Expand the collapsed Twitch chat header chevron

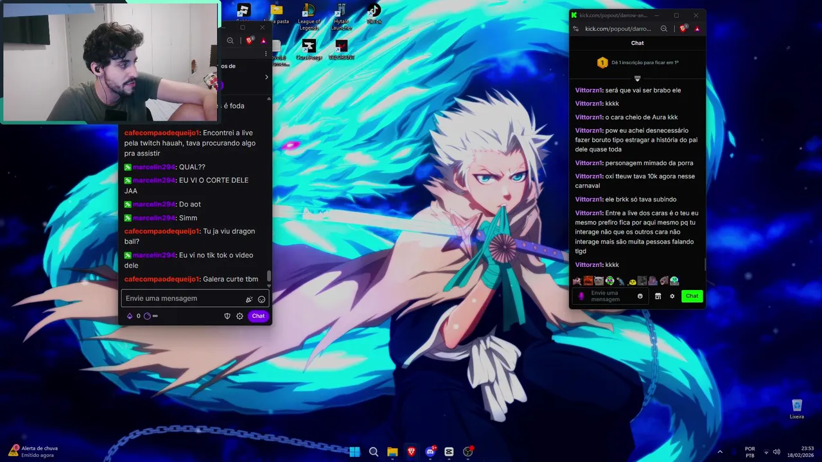pos(267,77)
